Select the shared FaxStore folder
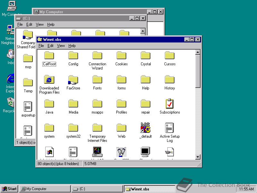Viewport: 257px width, 193px height. point(73,83)
